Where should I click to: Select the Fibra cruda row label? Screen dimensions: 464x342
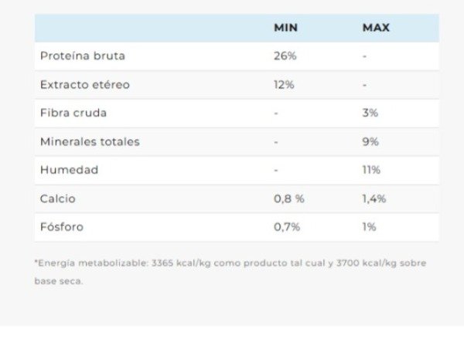[73, 113]
